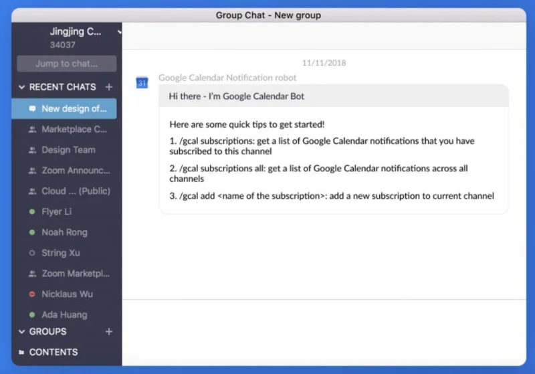535x374 pixels.
Task: Click the Jump to chat search field
Action: click(x=67, y=64)
